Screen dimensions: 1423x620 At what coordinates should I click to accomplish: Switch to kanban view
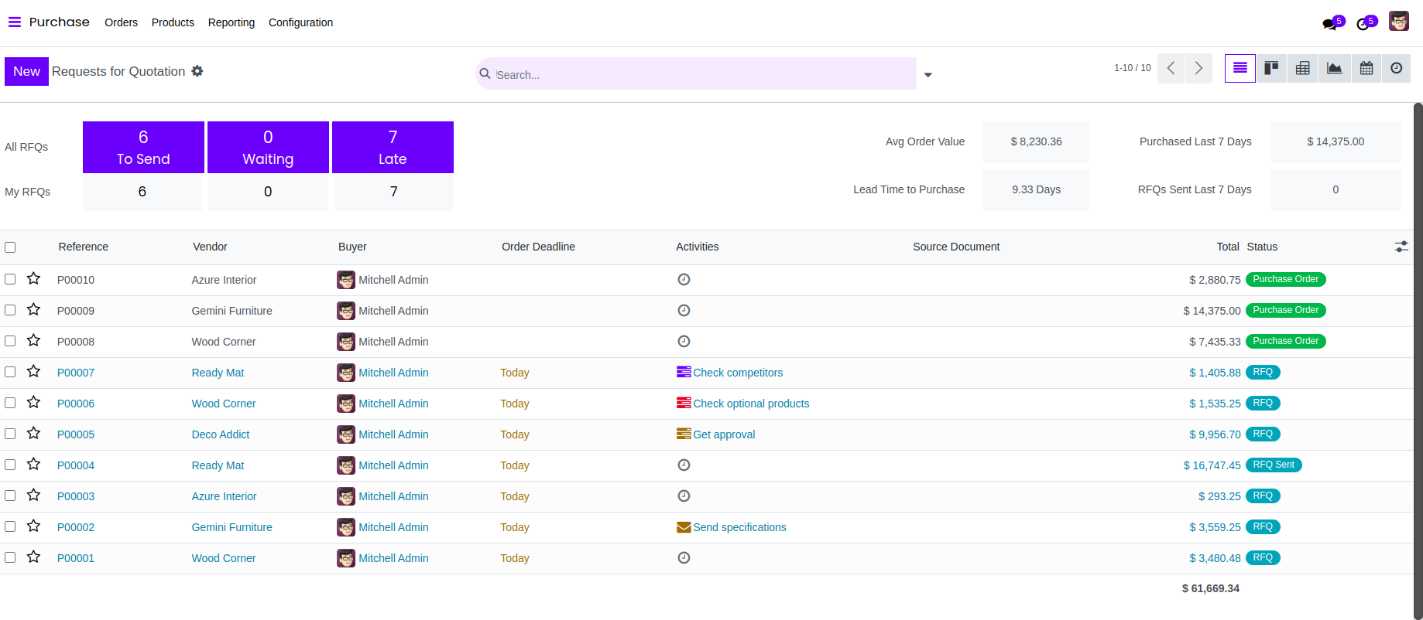[x=1271, y=68]
